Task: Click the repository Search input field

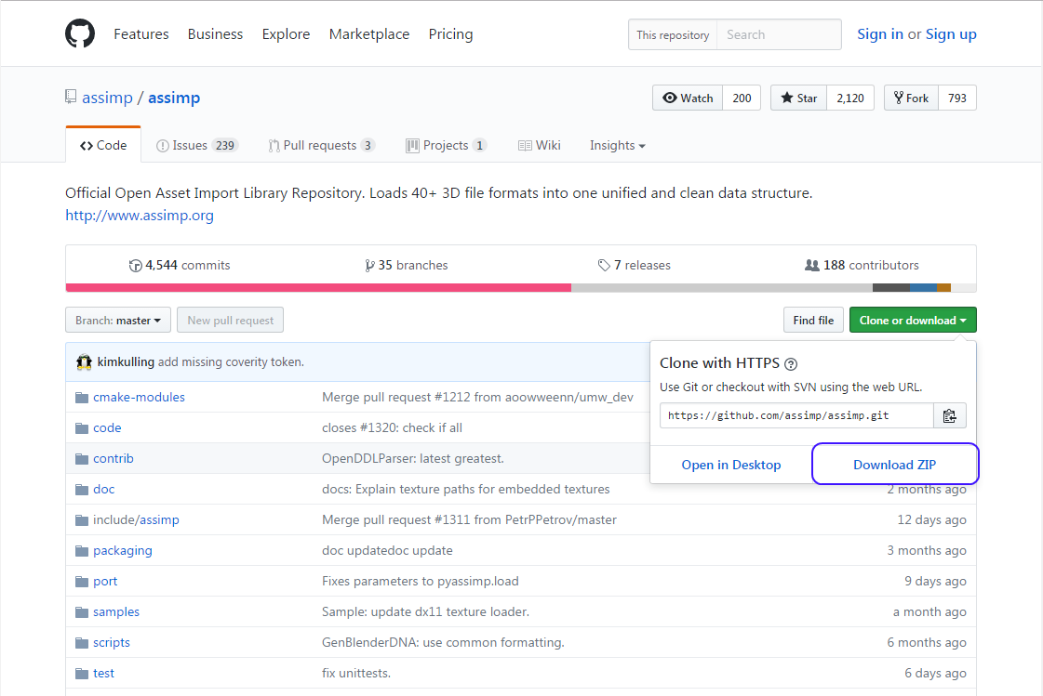Action: (x=778, y=34)
